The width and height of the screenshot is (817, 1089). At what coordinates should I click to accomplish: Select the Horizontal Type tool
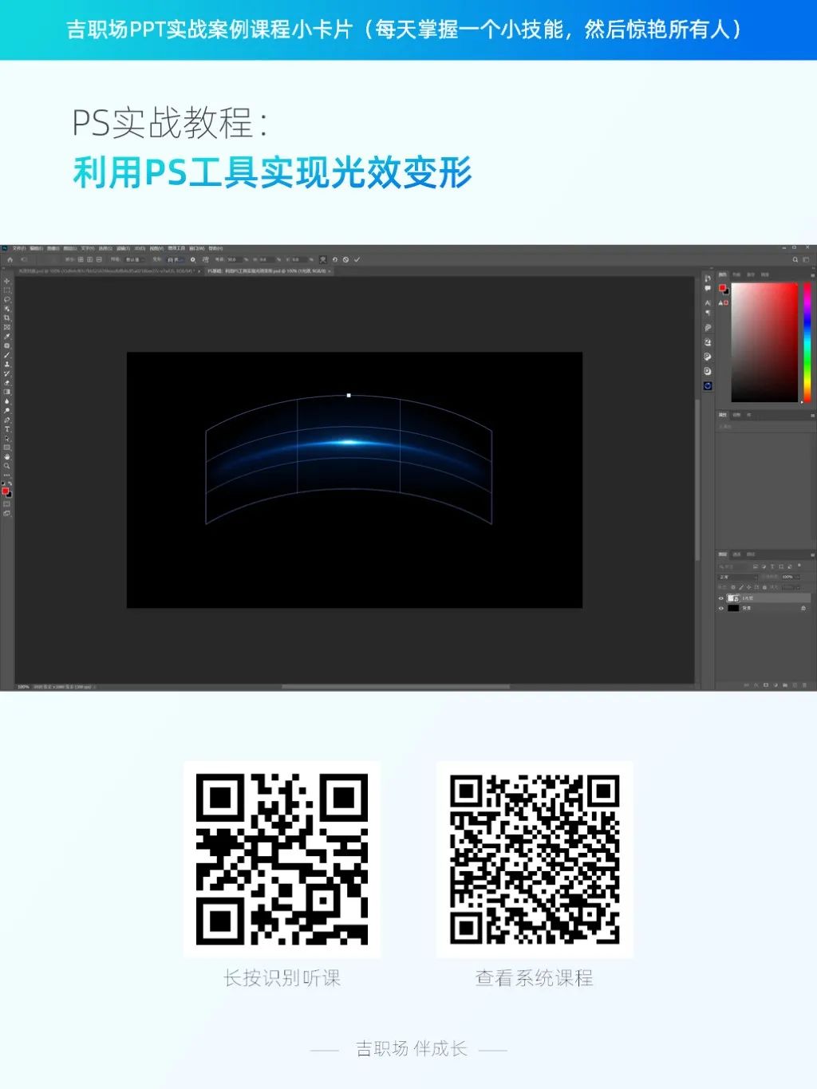coord(7,429)
